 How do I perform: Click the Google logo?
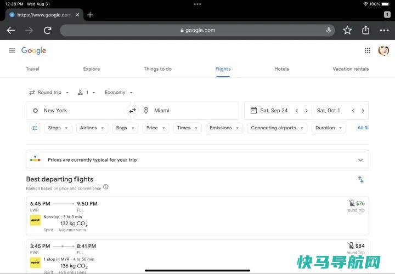click(33, 50)
